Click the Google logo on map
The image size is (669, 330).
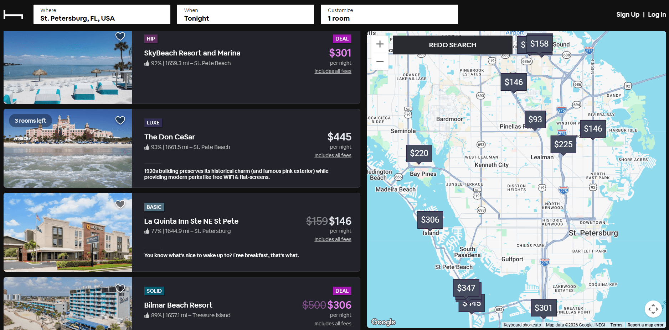[383, 322]
